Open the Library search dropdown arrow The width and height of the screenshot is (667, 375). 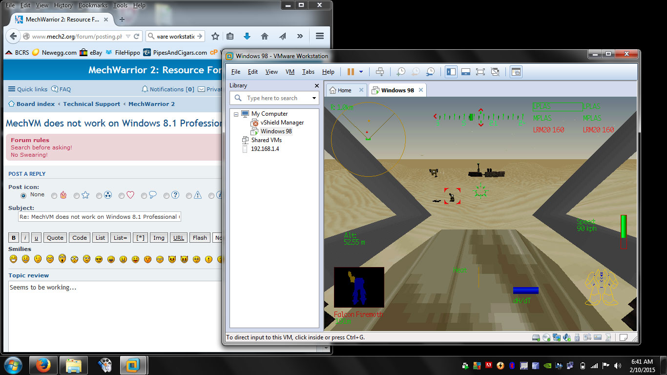(x=314, y=98)
